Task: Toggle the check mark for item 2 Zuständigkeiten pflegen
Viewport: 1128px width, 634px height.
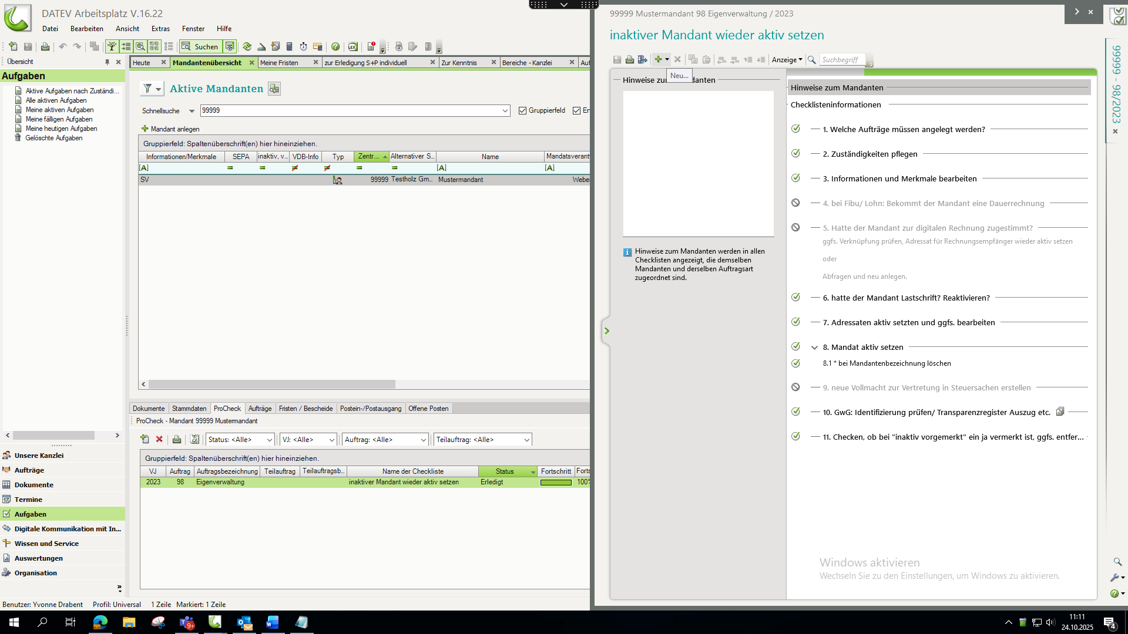Action: pyautogui.click(x=795, y=153)
